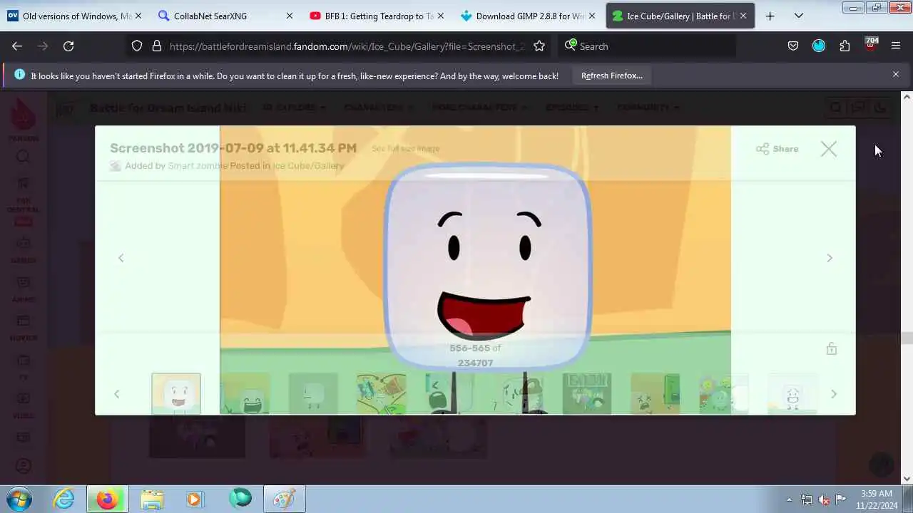
Task: Open the Fandom logo in the sidebar
Action: pos(24,118)
